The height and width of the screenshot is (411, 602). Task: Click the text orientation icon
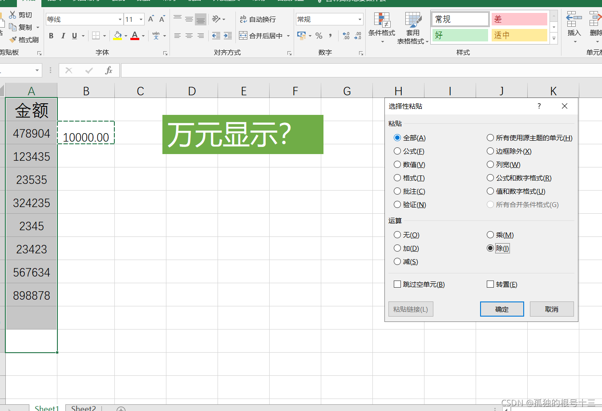[216, 19]
